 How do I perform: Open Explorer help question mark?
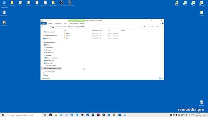tap(162, 23)
